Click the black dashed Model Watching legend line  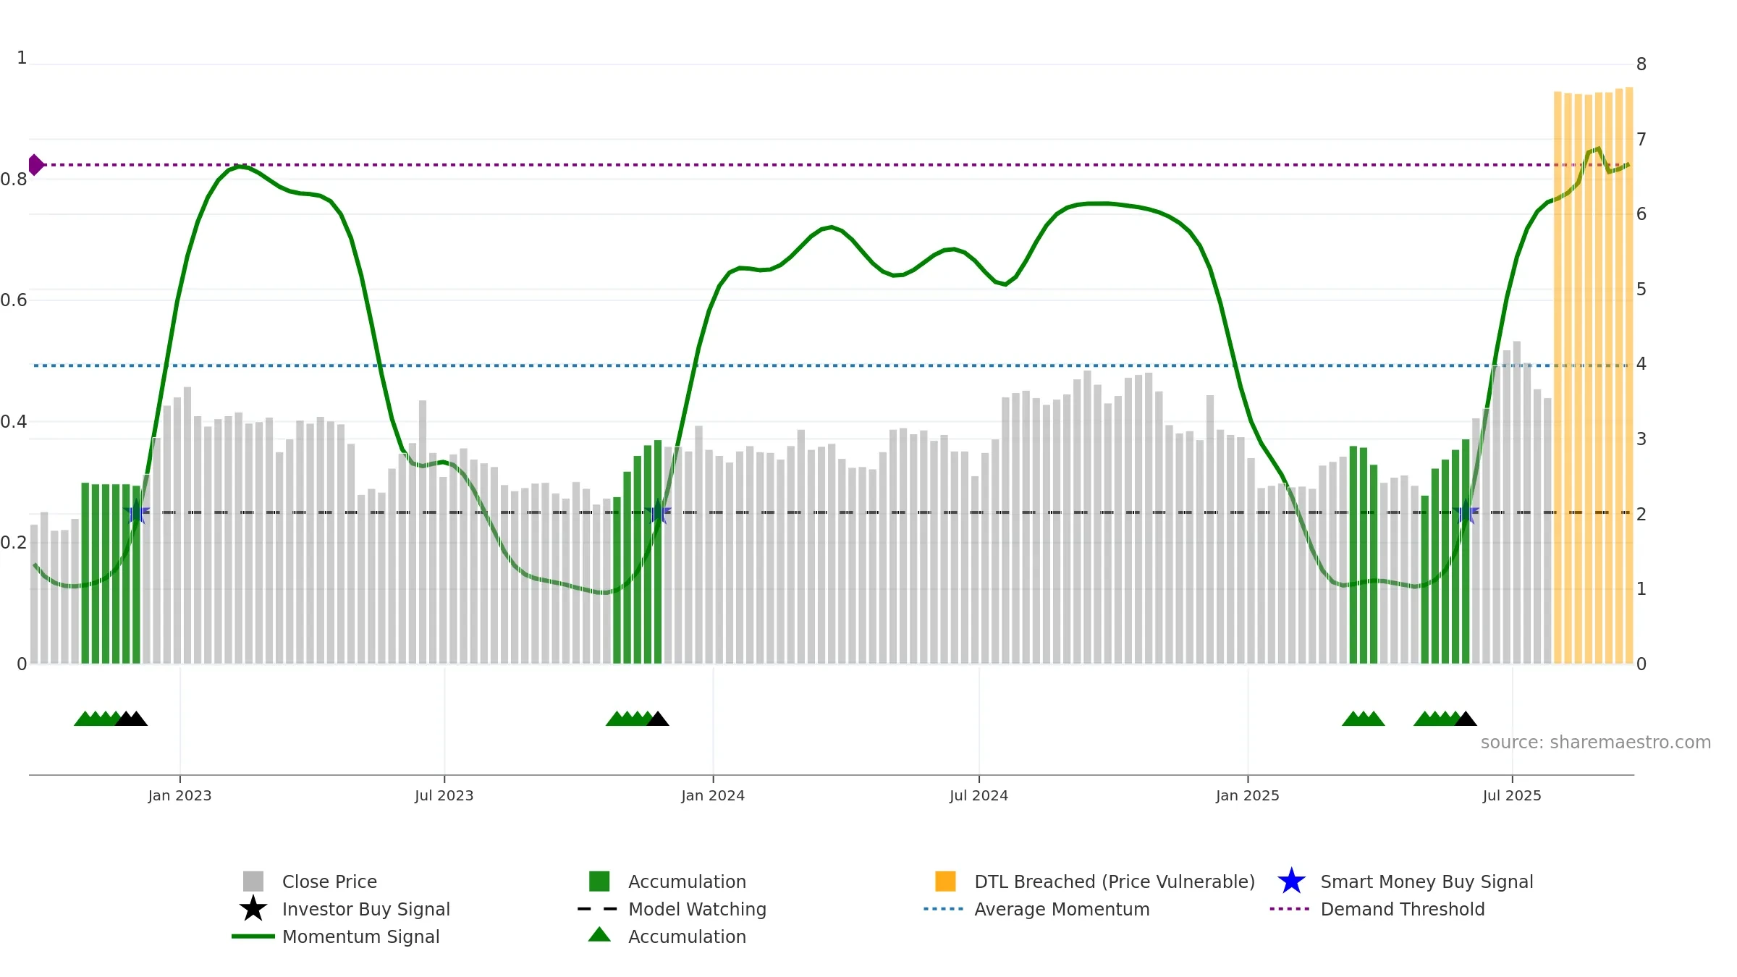pyautogui.click(x=597, y=909)
